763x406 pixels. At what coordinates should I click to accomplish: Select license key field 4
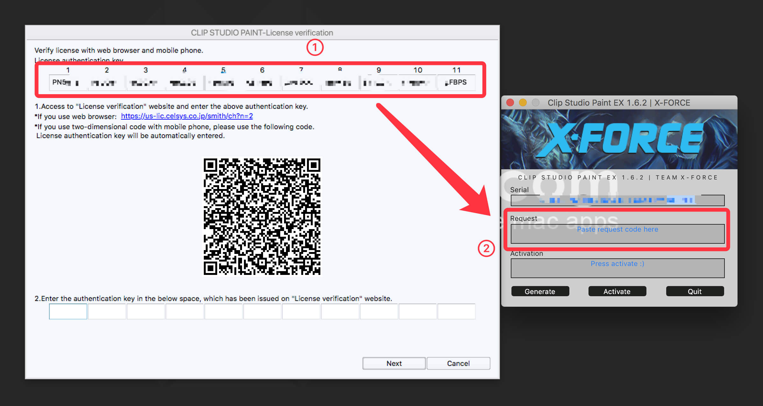coord(184,83)
